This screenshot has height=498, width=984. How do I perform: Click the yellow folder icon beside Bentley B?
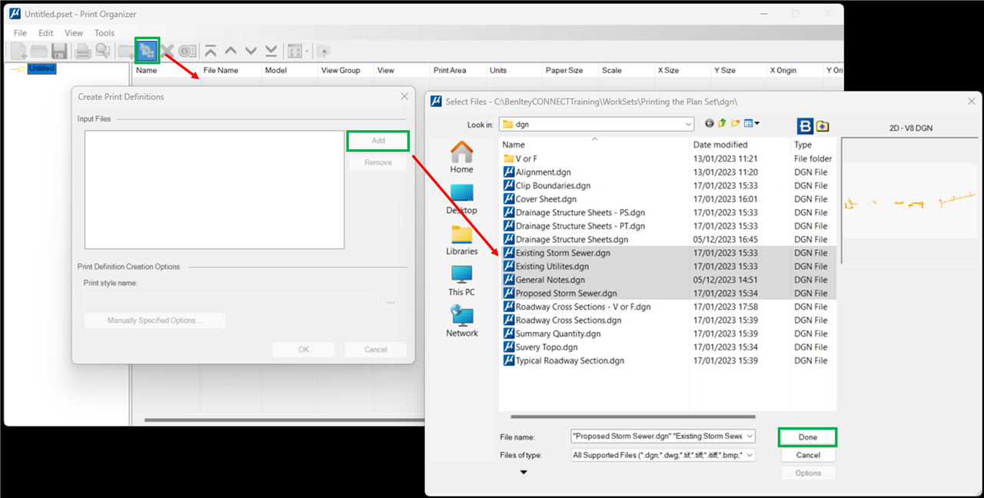pos(823,126)
